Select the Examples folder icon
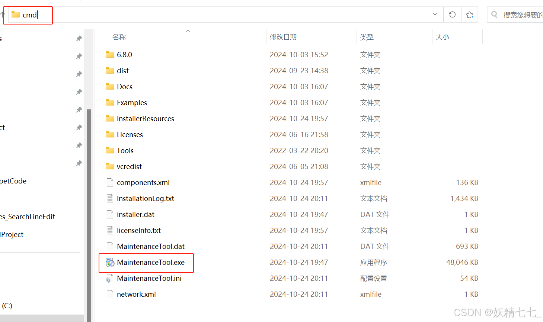Viewport: 543px width, 322px height. pyautogui.click(x=110, y=103)
